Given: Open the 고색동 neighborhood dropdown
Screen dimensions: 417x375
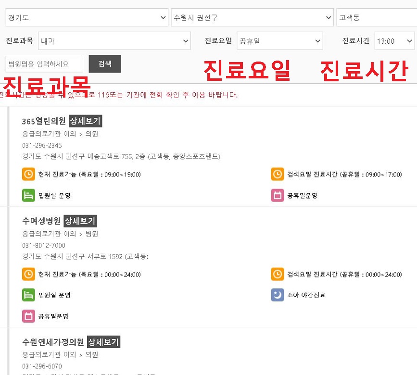Looking at the screenshot, I should click(377, 17).
